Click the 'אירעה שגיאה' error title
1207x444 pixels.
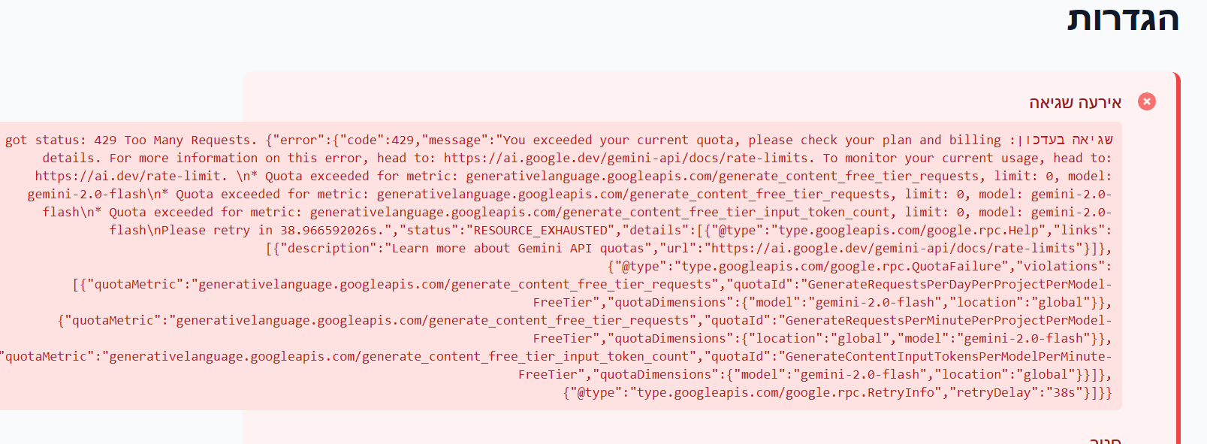1075,103
